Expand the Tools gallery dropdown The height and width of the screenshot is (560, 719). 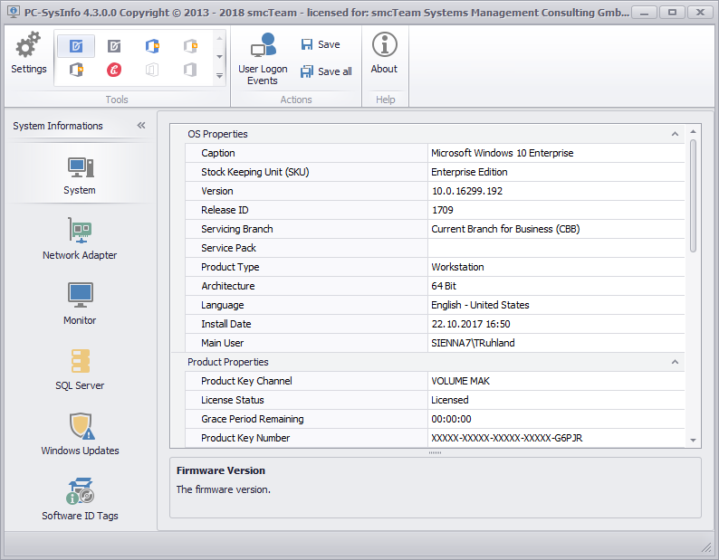220,76
